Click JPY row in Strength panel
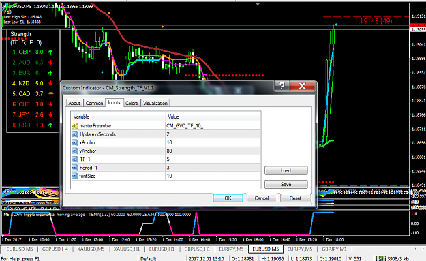Image resolution: width=426 pixels, height=261 pixels. (33, 114)
